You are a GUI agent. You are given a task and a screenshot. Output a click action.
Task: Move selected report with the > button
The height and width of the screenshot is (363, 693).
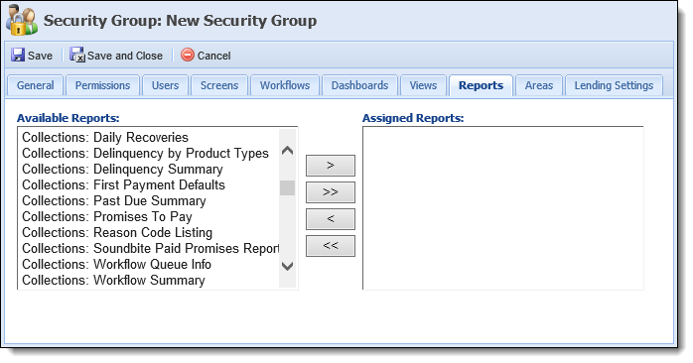(x=331, y=166)
